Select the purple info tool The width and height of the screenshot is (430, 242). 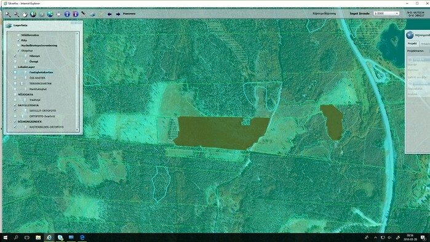tap(76, 14)
